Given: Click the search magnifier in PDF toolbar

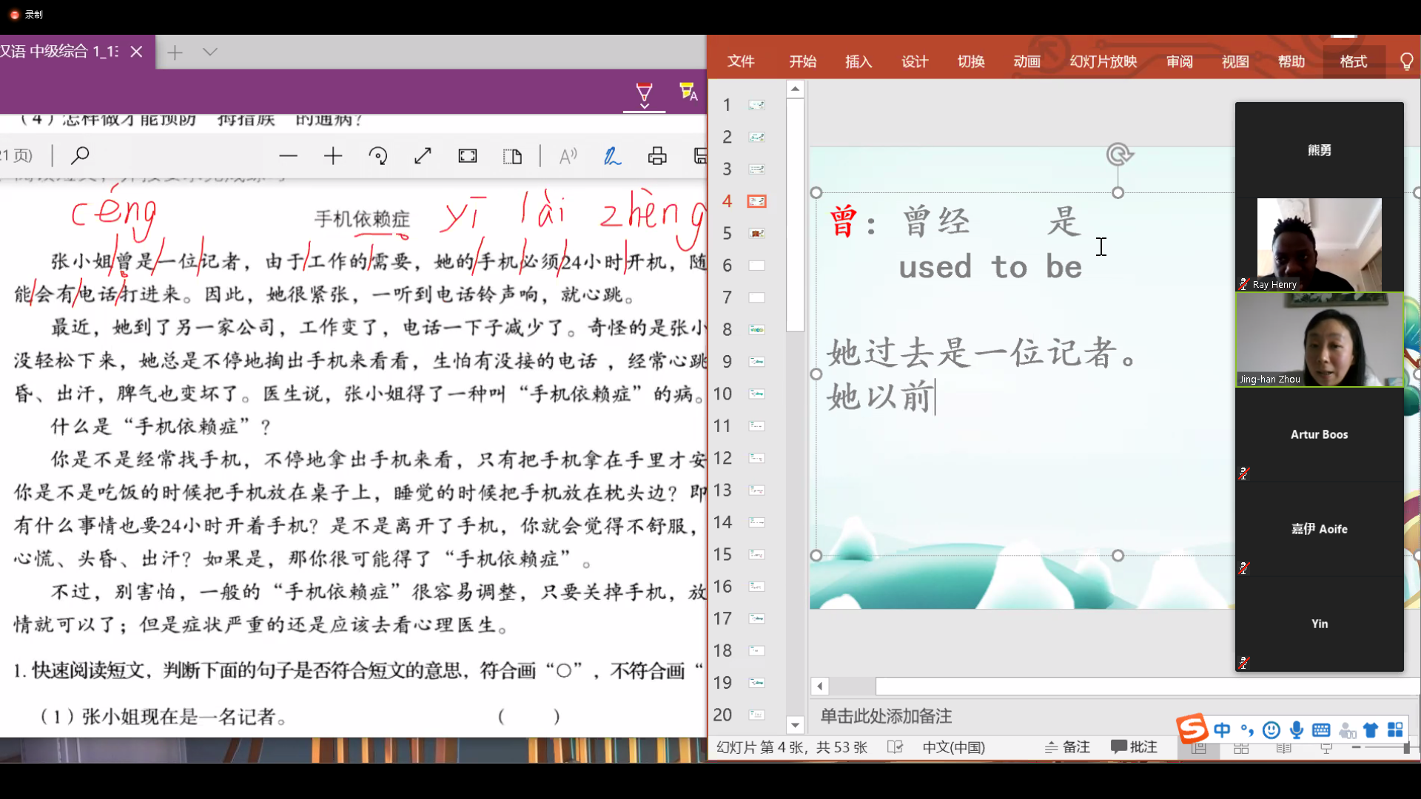Looking at the screenshot, I should [80, 155].
